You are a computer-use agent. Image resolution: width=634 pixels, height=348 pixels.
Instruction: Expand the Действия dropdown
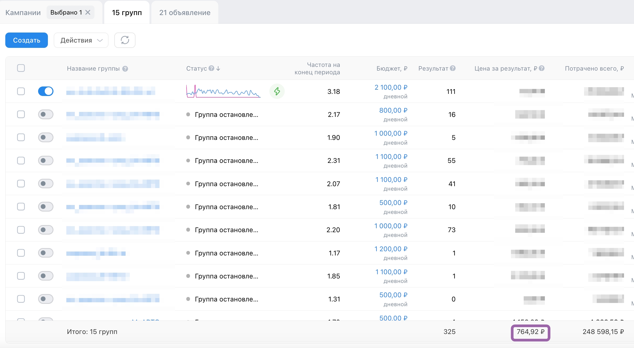click(81, 40)
